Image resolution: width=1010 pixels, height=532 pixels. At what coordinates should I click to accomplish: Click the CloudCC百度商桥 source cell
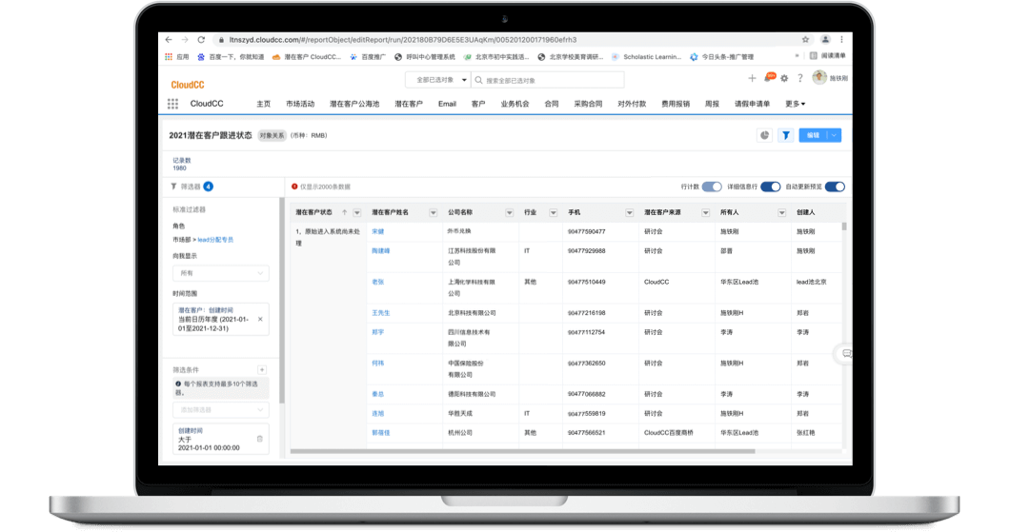[x=669, y=433]
